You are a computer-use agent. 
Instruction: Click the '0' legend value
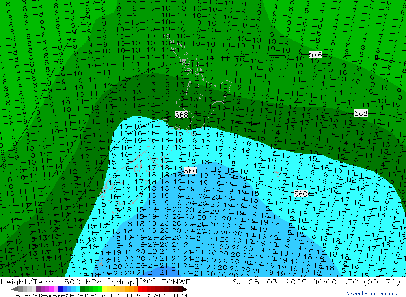[x=103, y=295]
